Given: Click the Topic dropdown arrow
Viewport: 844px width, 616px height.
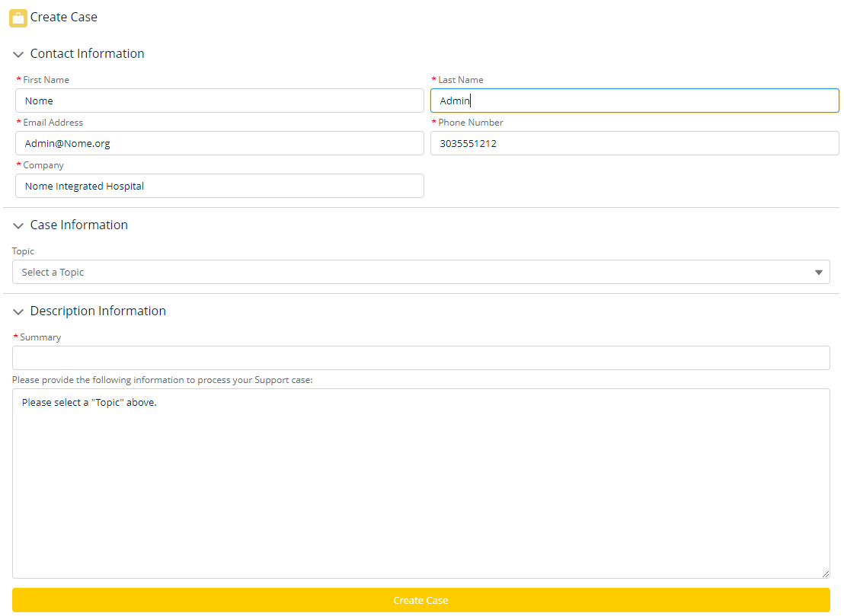Looking at the screenshot, I should (819, 272).
